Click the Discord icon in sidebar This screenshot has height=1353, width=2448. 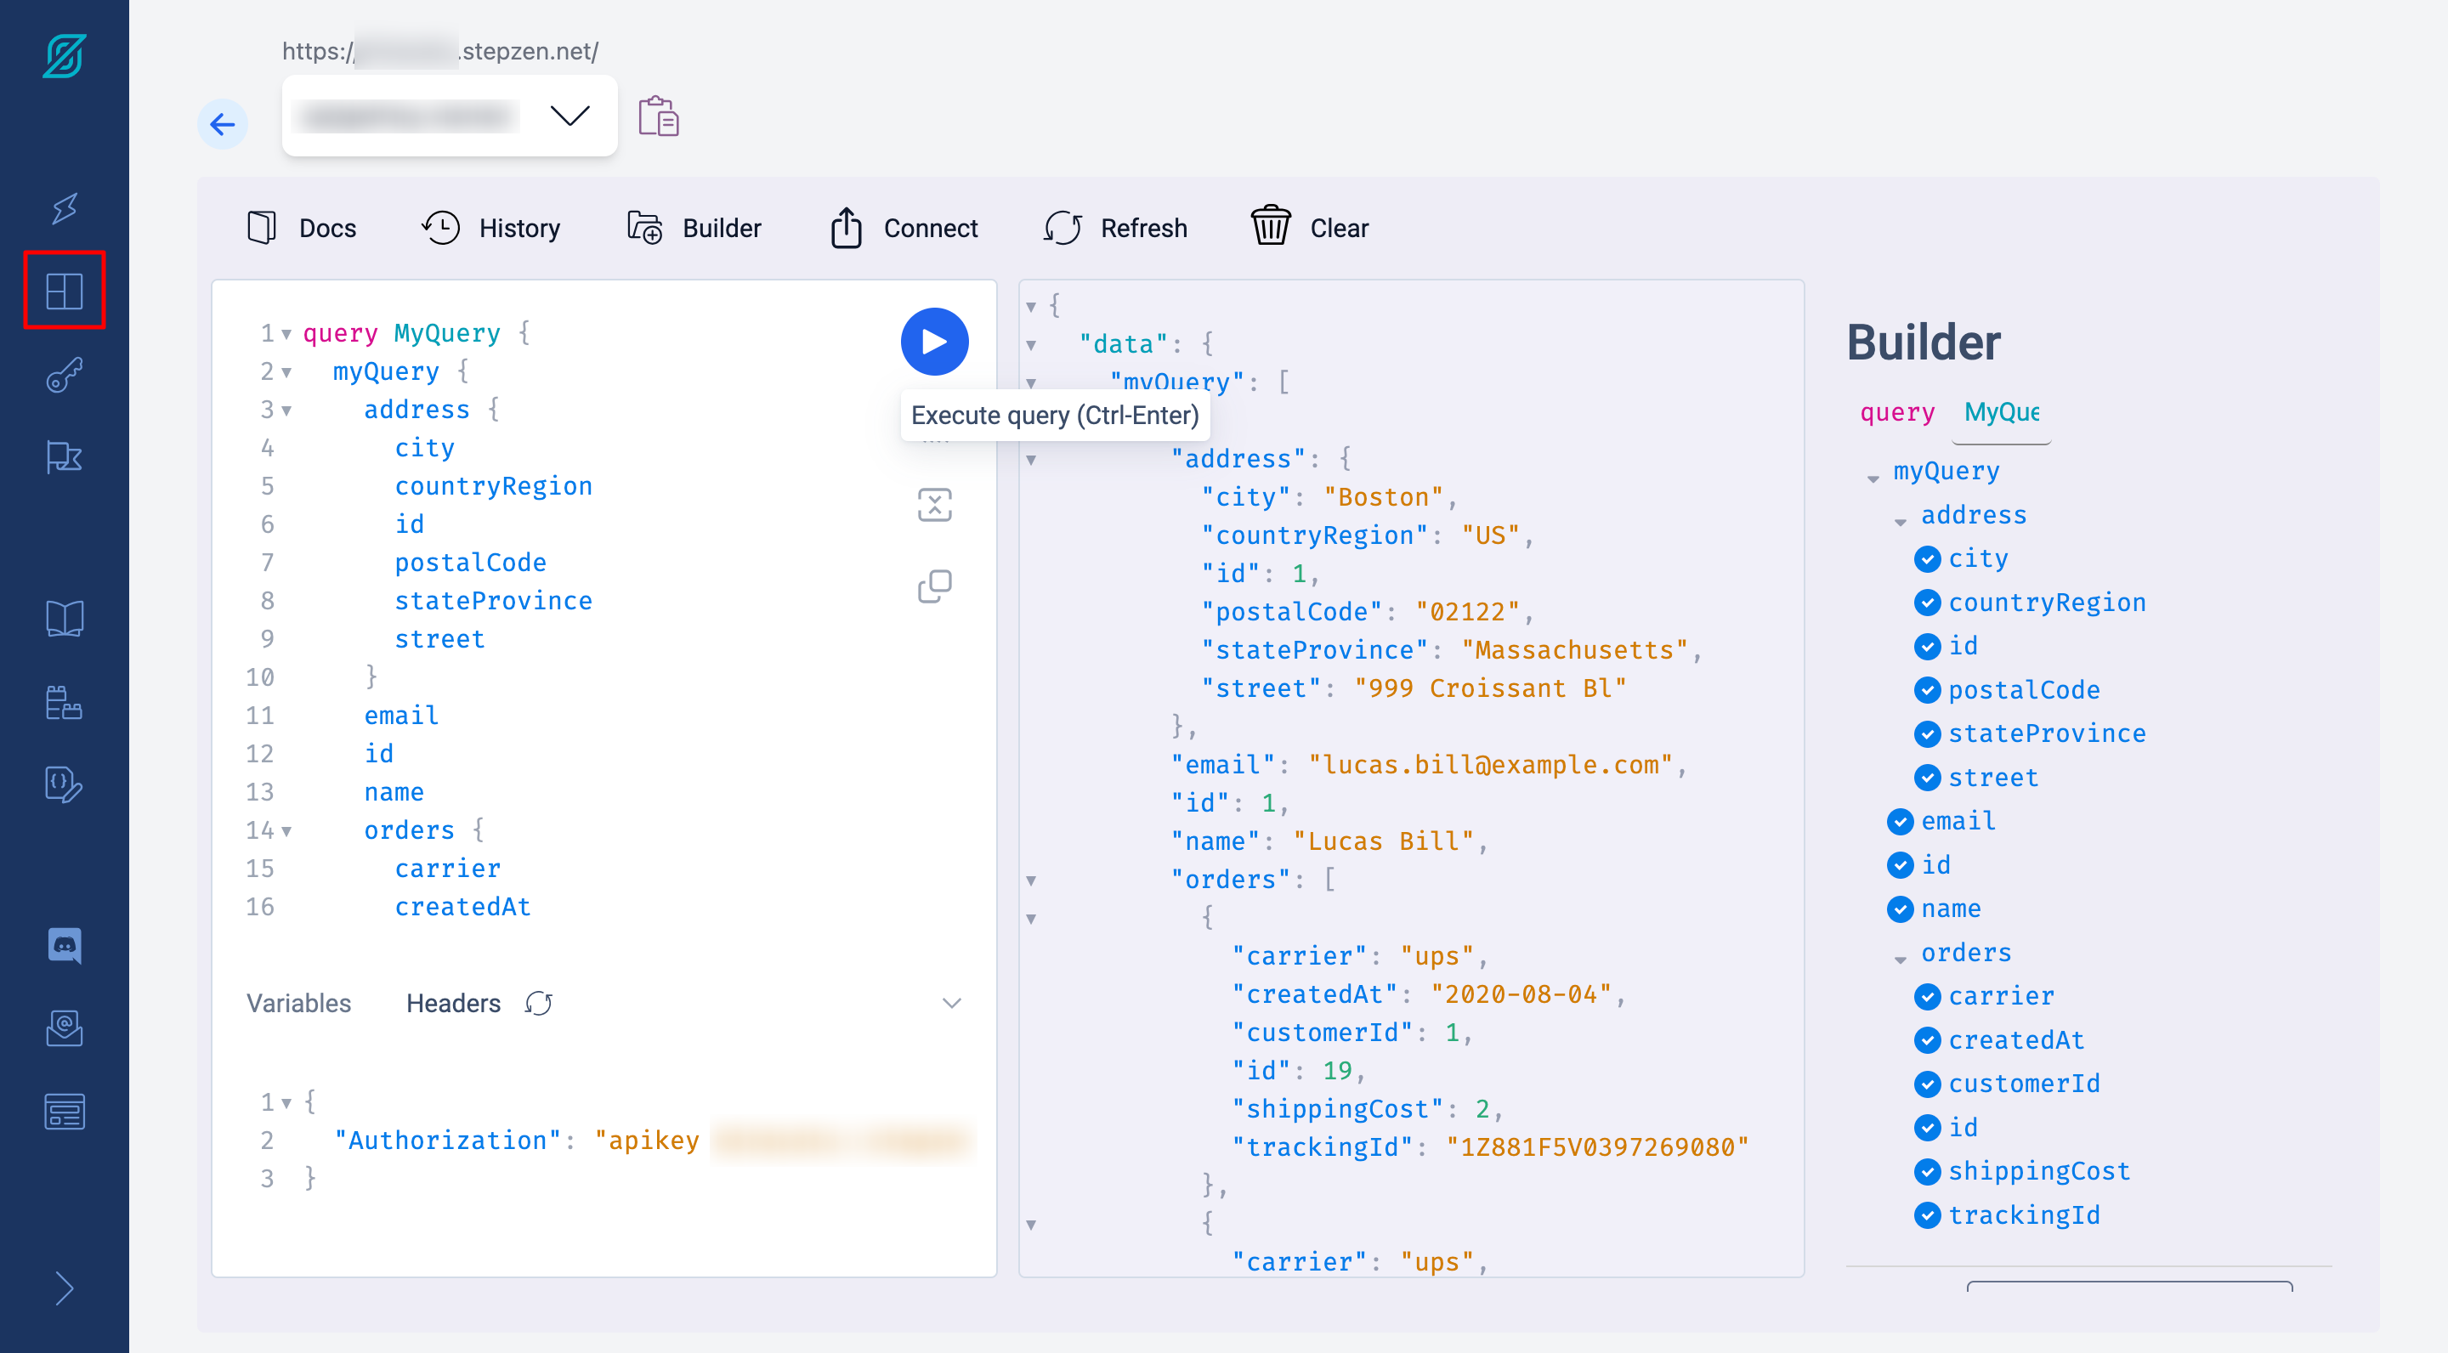[x=64, y=944]
